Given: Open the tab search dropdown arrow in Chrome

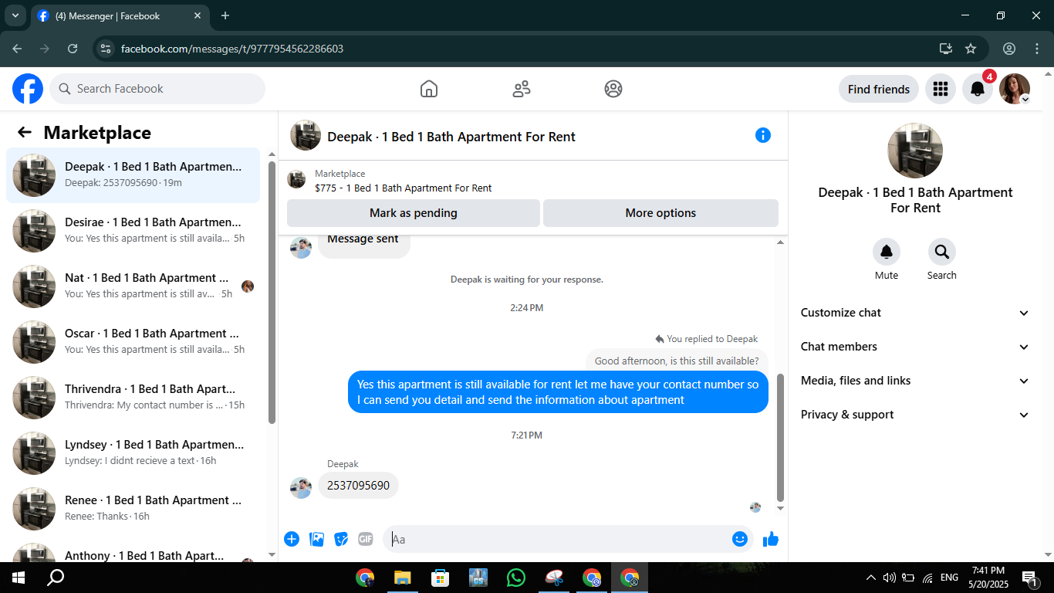Looking at the screenshot, I should click(x=15, y=15).
